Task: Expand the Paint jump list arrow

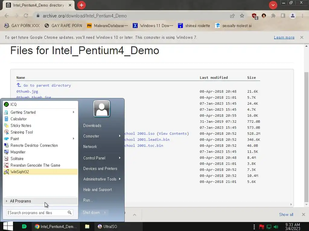Action: point(74,139)
